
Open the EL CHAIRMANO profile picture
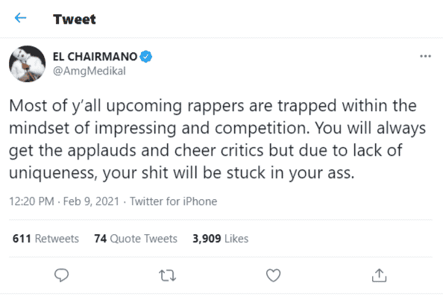tap(27, 64)
